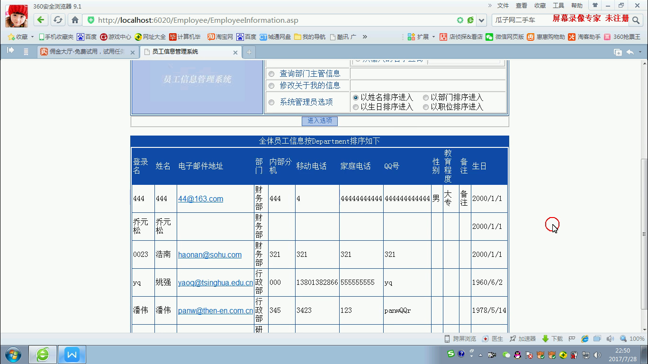648x364 pixels.
Task: Open the 微信网页版 extension
Action: (505, 36)
